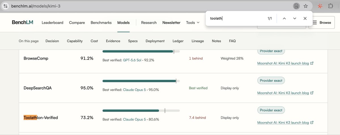Viewport: 340px width, 135px height.
Task: Open the GPT-5.6 Sol model link
Action: [x=132, y=60]
